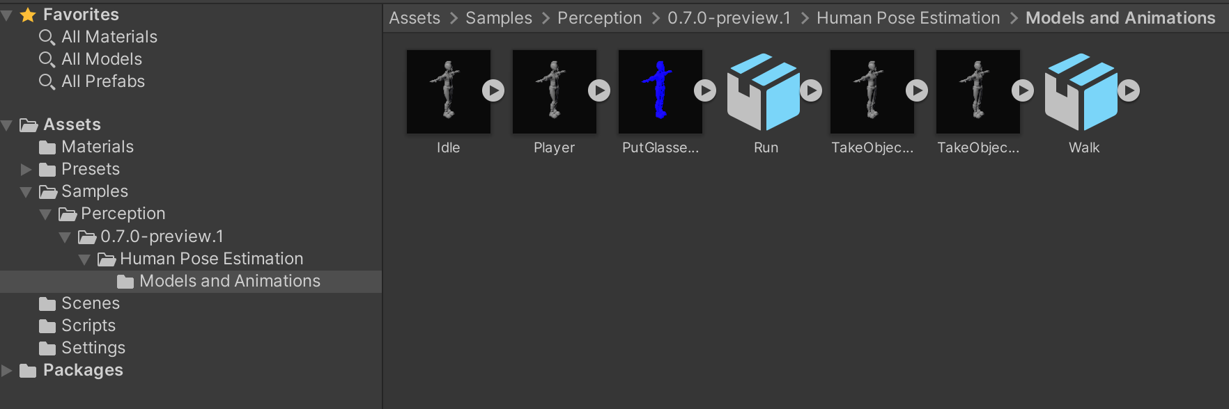Expand the Idle asset's play arrow
Viewport: 1229px width, 409px height.
click(x=493, y=90)
